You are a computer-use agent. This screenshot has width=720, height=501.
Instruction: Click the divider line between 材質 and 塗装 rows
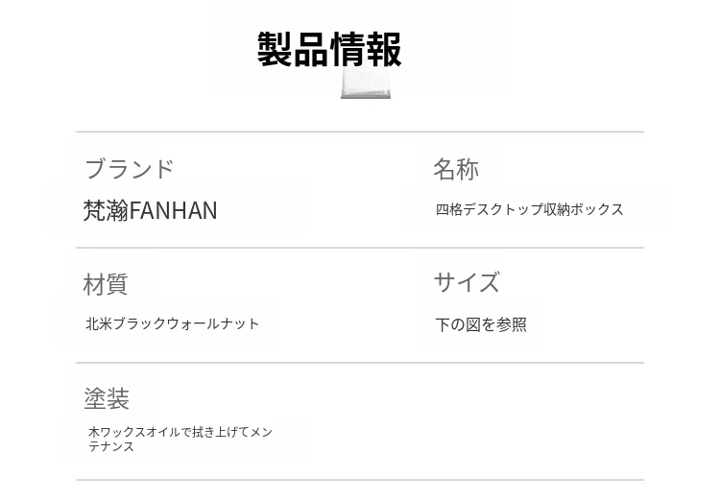point(360,363)
